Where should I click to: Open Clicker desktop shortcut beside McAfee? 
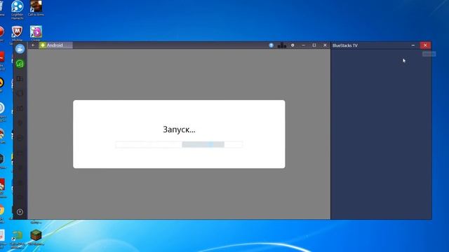pos(36,34)
